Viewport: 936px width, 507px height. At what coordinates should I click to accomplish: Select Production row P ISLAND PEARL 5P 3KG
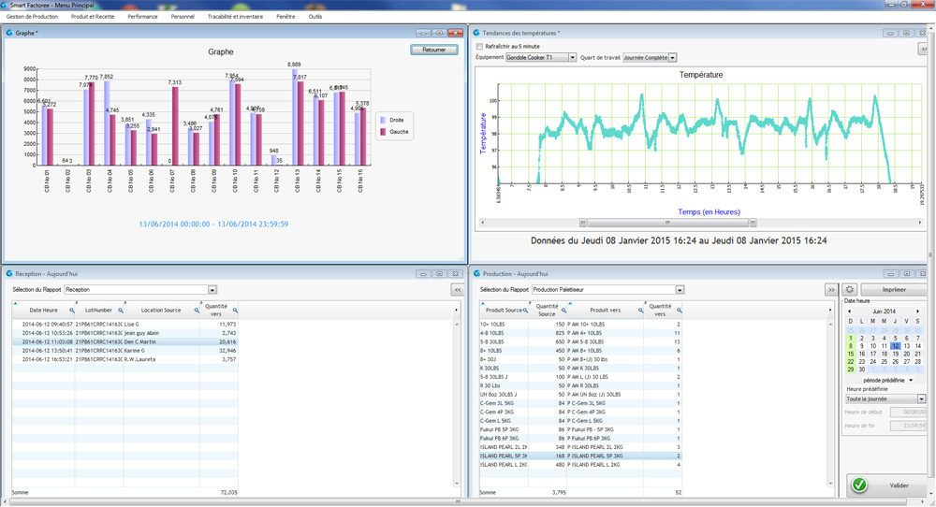pos(580,456)
